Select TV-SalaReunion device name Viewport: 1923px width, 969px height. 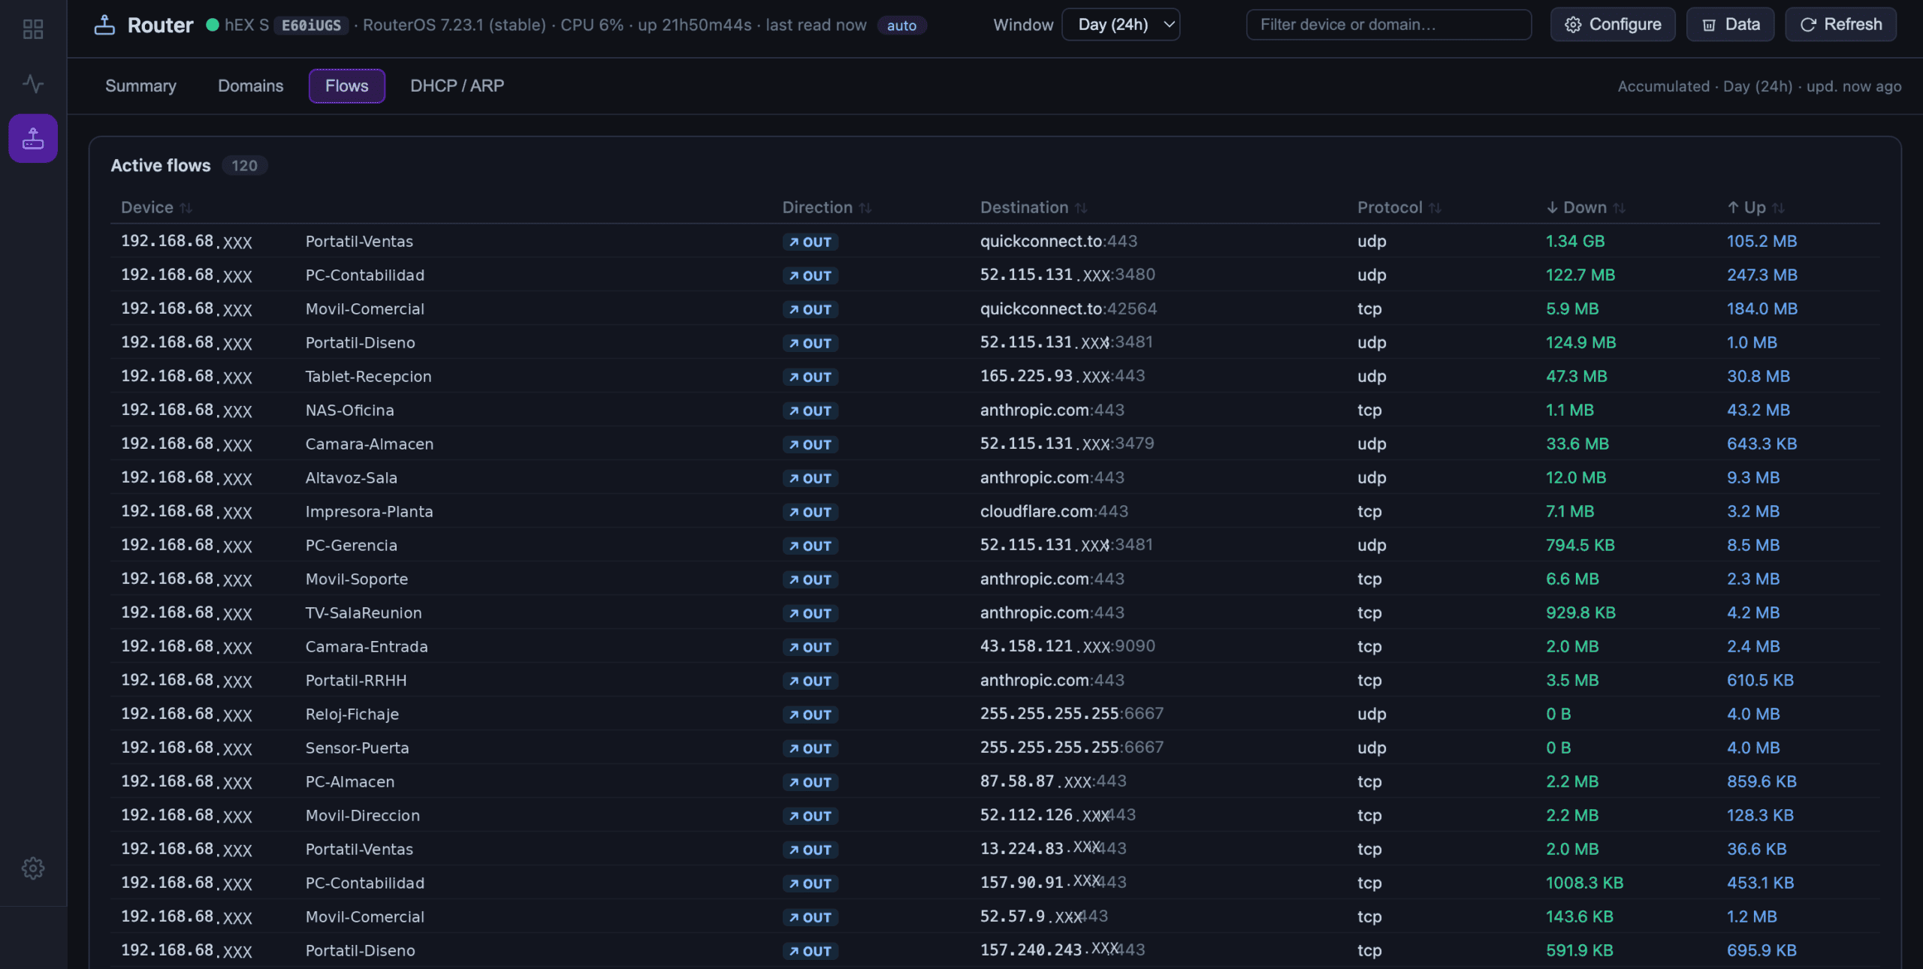364,613
